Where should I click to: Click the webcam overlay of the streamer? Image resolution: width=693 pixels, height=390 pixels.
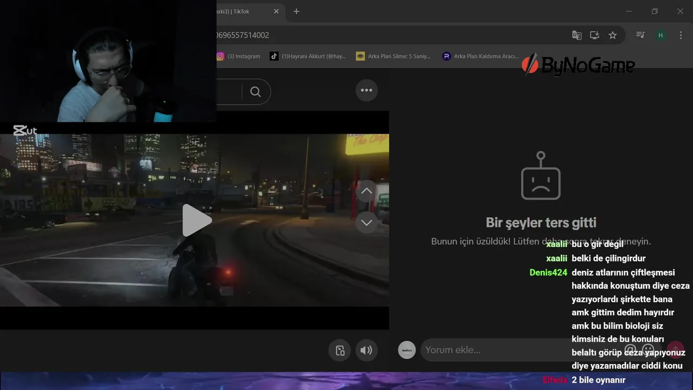pos(108,61)
